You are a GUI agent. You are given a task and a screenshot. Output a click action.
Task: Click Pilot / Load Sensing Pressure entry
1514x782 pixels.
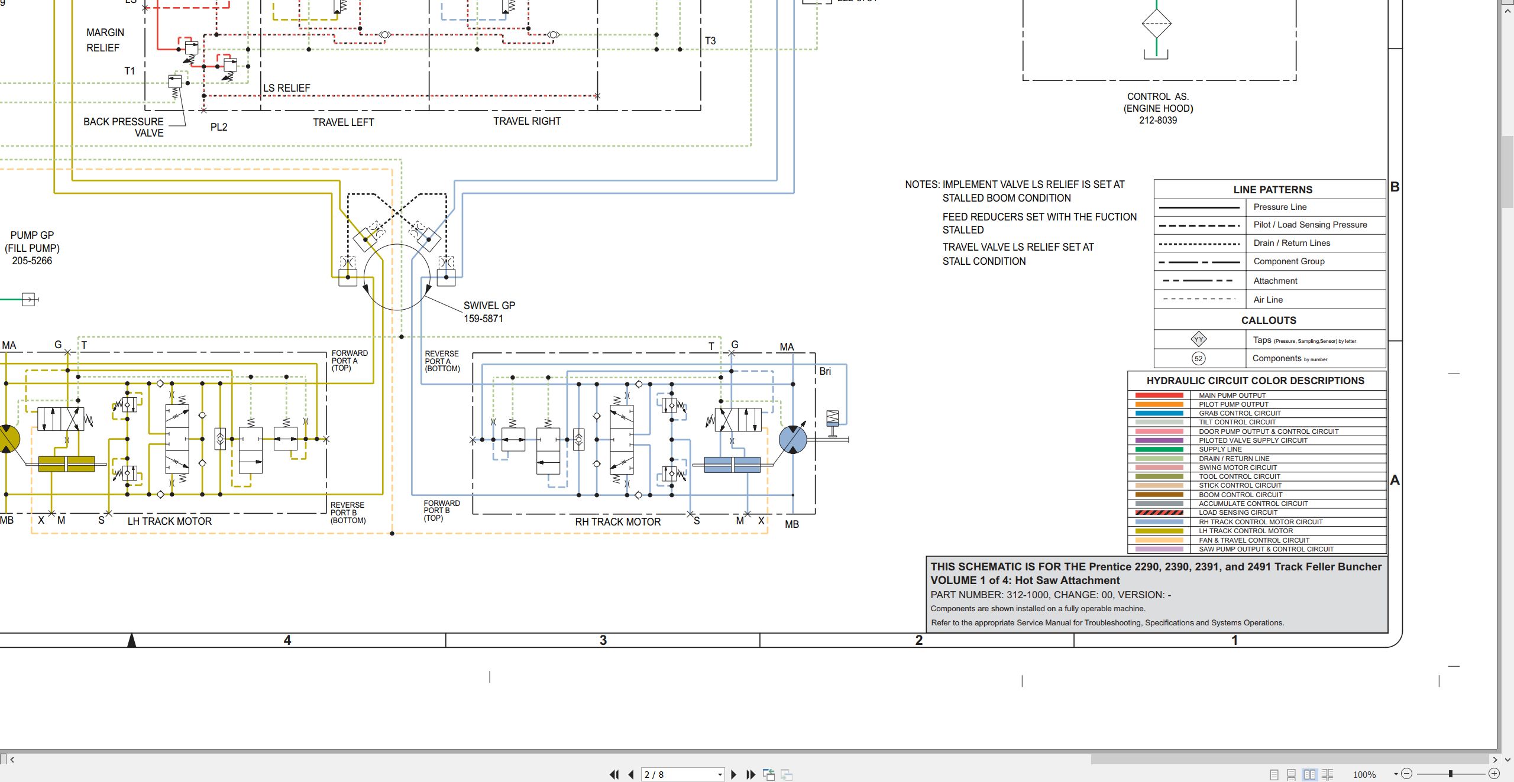[x=1310, y=225]
